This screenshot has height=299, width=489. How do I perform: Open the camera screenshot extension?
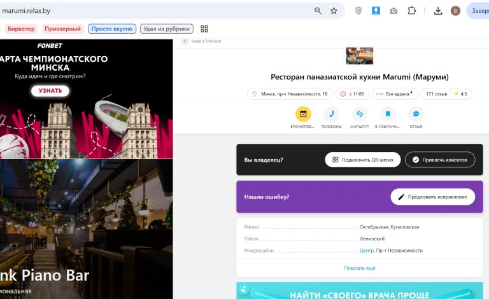click(x=393, y=11)
